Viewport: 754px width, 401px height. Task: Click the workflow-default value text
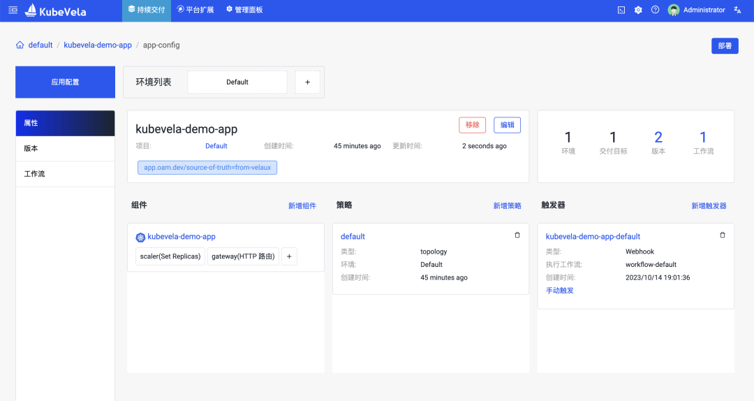pyautogui.click(x=651, y=265)
